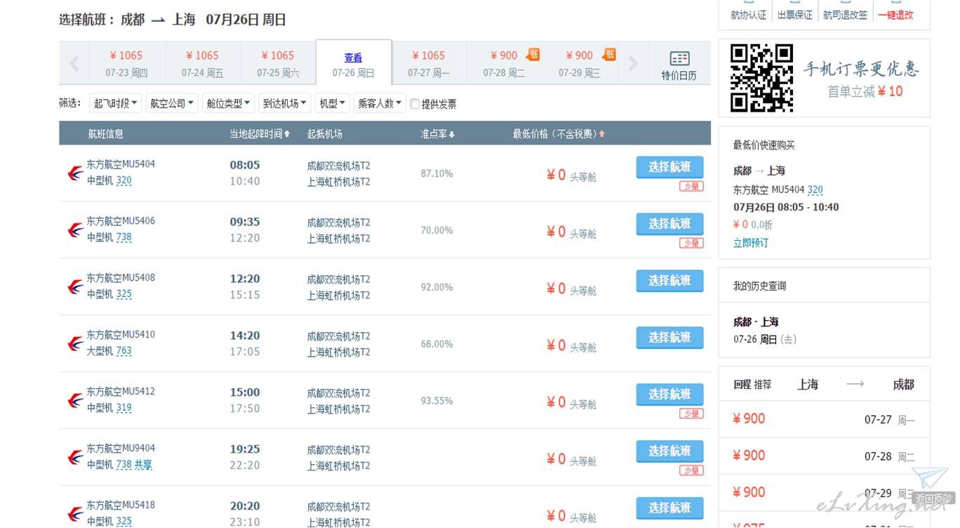
Task: Select the 07-27 周一 date tab
Action: click(429, 63)
